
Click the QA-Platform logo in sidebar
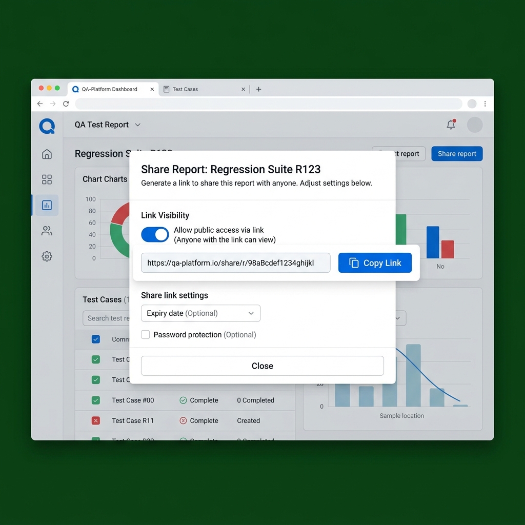coord(47,126)
